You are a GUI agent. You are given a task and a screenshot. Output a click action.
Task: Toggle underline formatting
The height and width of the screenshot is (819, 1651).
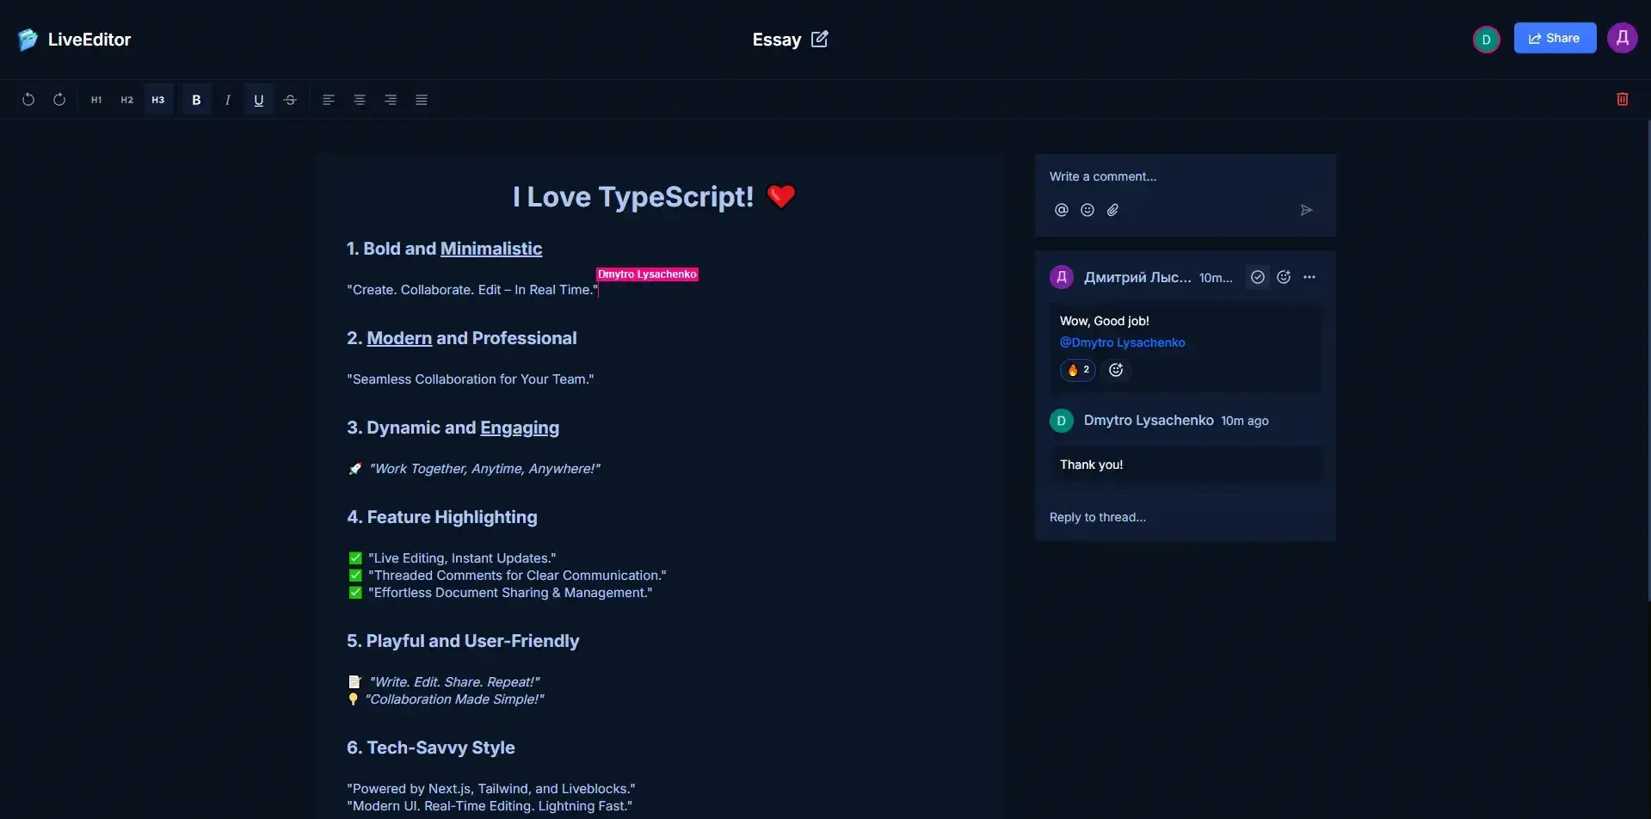258,99
